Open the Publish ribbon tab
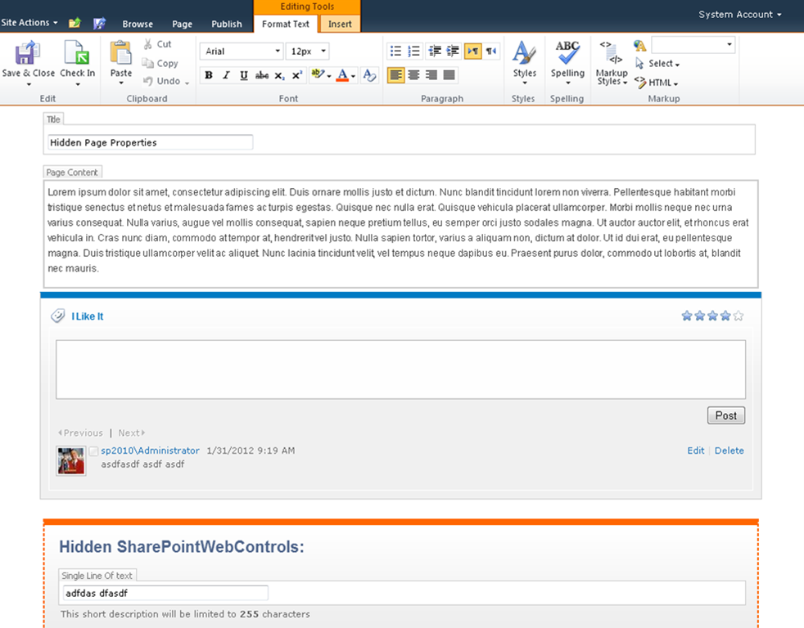This screenshot has width=804, height=628. click(226, 24)
